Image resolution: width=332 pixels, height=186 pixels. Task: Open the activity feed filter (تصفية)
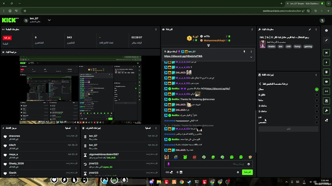(68, 128)
